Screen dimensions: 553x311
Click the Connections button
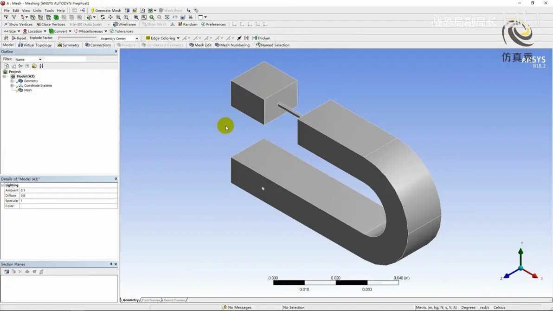tap(98, 45)
